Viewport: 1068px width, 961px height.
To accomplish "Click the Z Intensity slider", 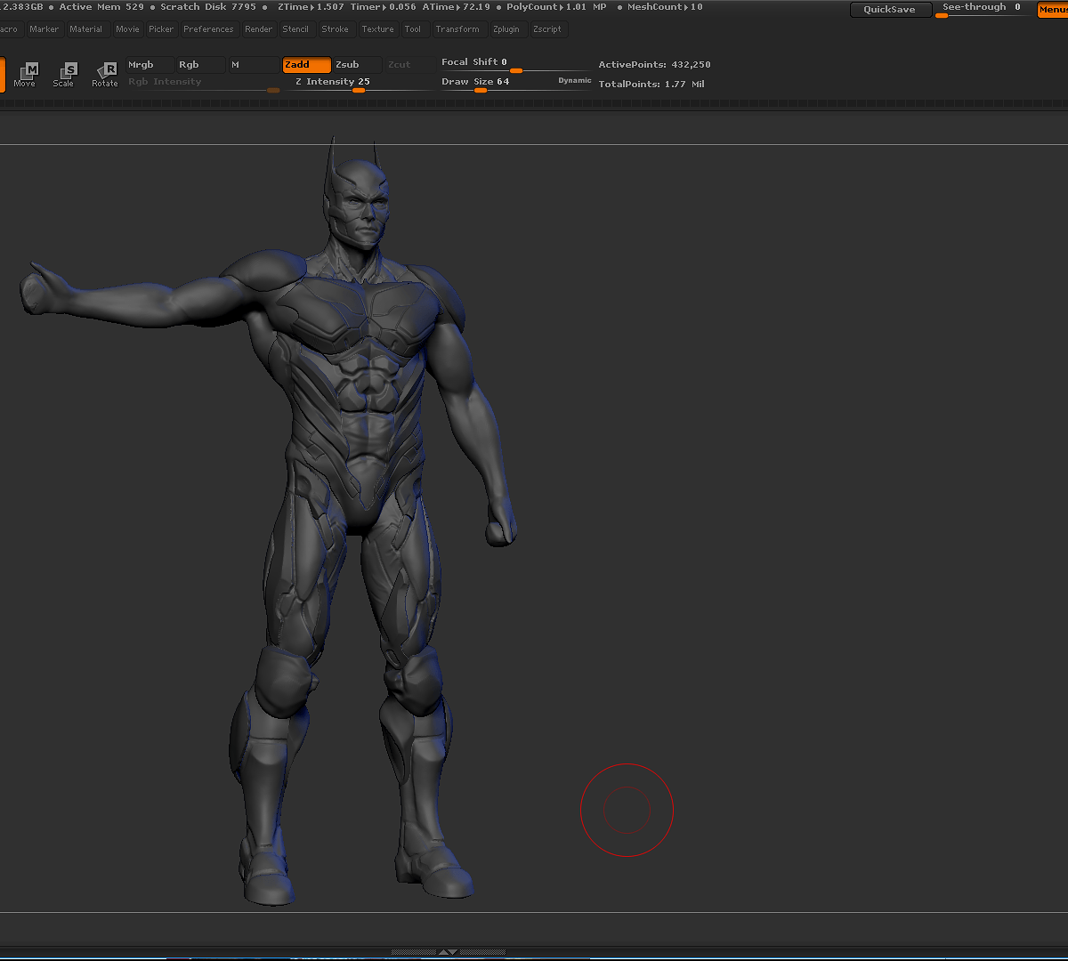I will click(360, 85).
